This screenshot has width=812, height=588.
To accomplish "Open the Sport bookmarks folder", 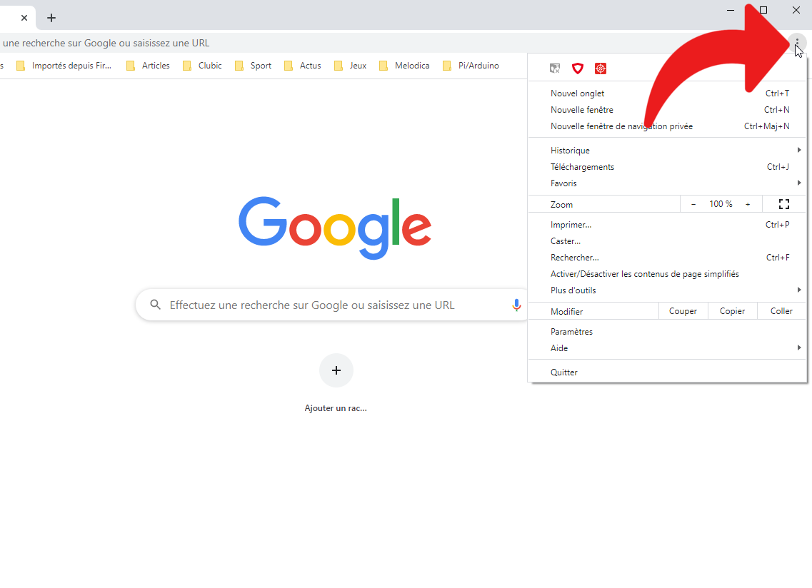I will coord(254,66).
